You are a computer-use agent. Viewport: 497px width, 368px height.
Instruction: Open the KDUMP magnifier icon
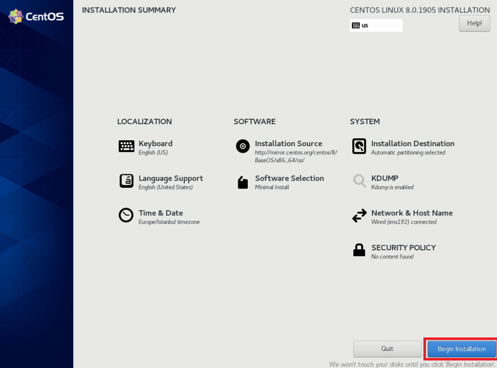359,181
